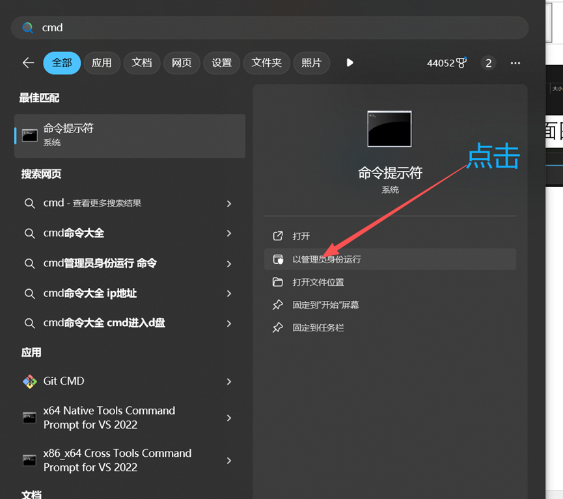Click the 打开 external-link icon

click(277, 236)
